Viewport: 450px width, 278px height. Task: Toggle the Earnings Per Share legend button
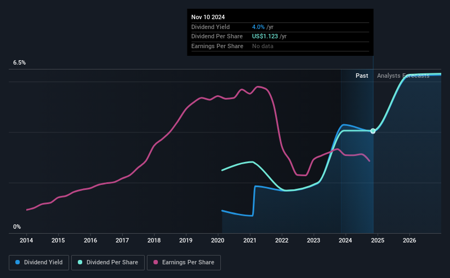(x=184, y=263)
